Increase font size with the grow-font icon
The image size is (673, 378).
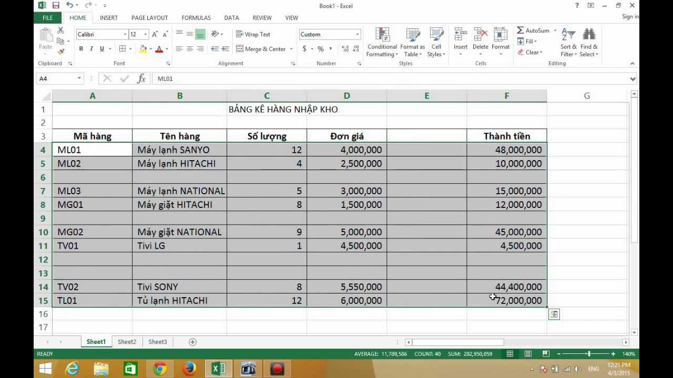coord(155,34)
